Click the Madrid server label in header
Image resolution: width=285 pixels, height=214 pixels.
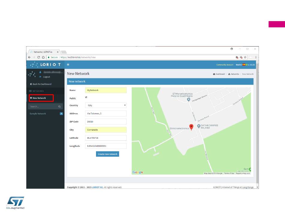click(239, 65)
